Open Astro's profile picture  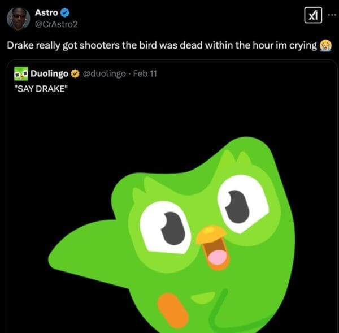click(18, 18)
